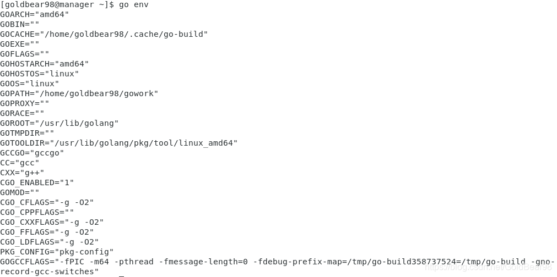557x277 pixels.
Task: Click the CGO_CXXFLAGS line
Action: click(x=52, y=223)
